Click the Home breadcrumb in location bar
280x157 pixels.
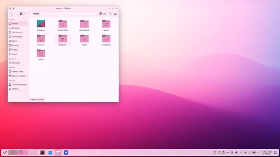pyautogui.click(x=36, y=14)
